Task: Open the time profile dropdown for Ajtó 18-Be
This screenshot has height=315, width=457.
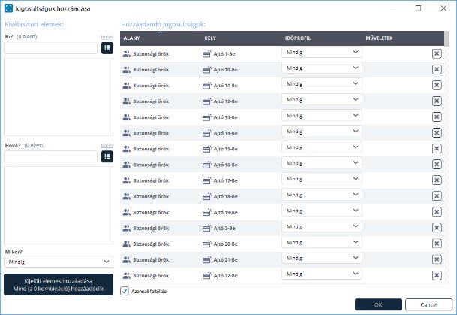Action: [322, 195]
